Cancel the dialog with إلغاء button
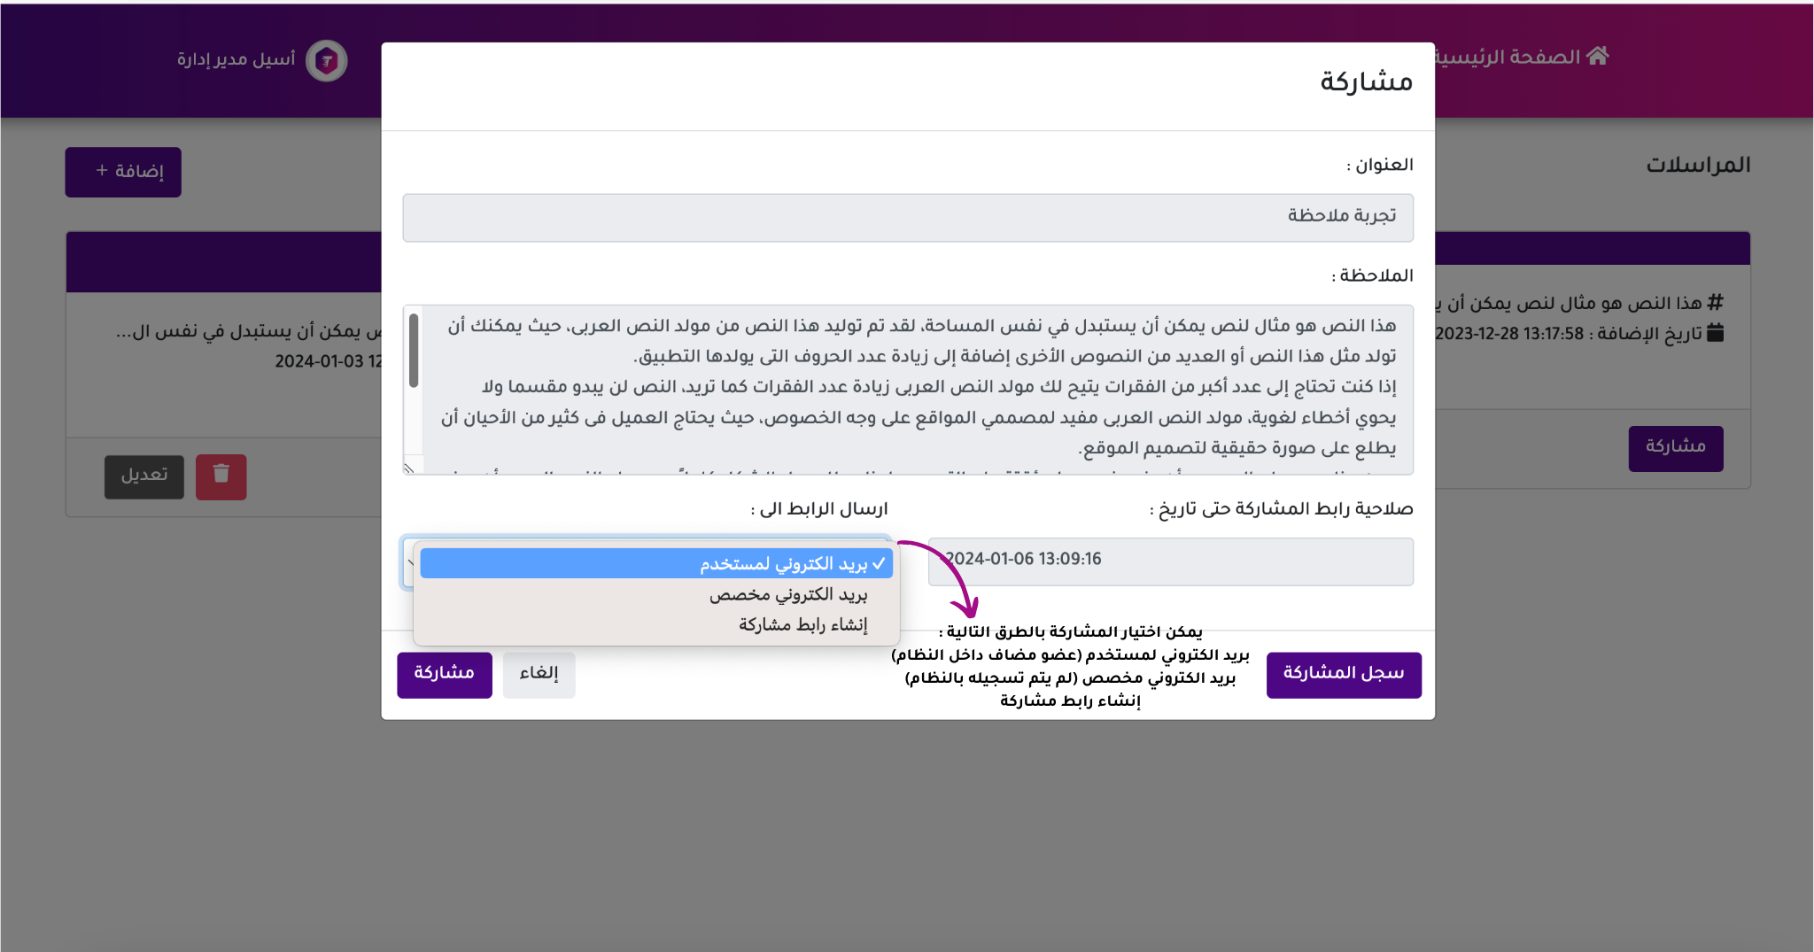 click(x=539, y=674)
